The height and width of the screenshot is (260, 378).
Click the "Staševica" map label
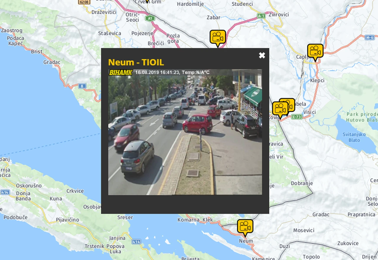(110, 33)
